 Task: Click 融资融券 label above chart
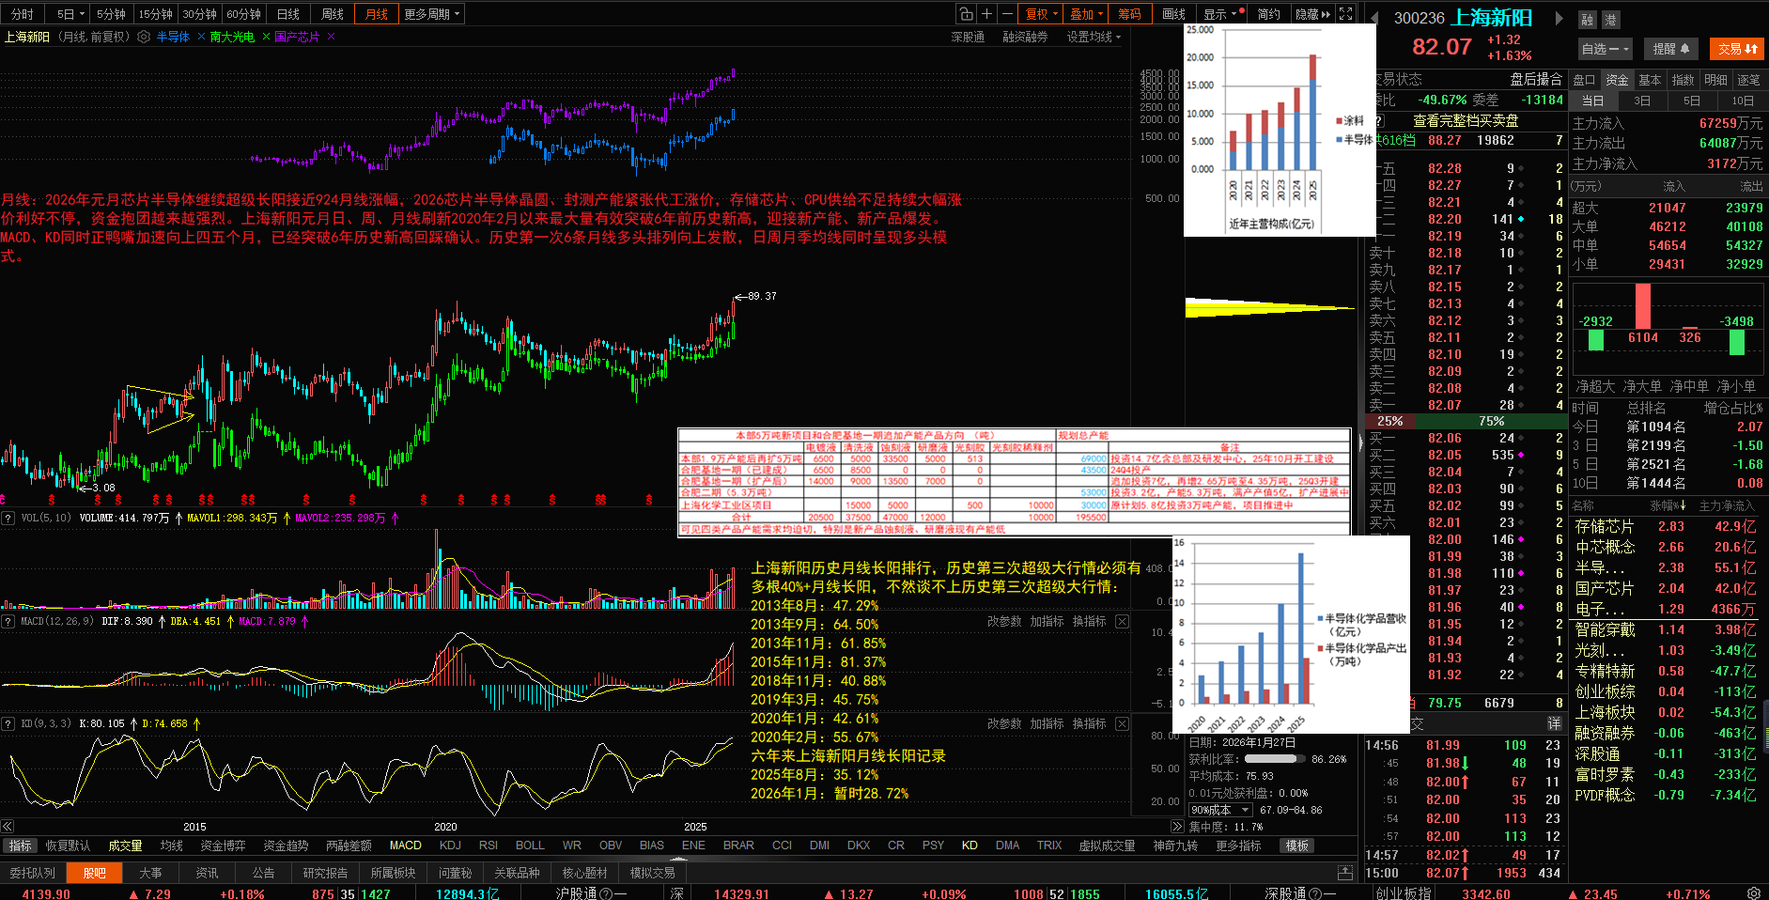pos(1025,37)
